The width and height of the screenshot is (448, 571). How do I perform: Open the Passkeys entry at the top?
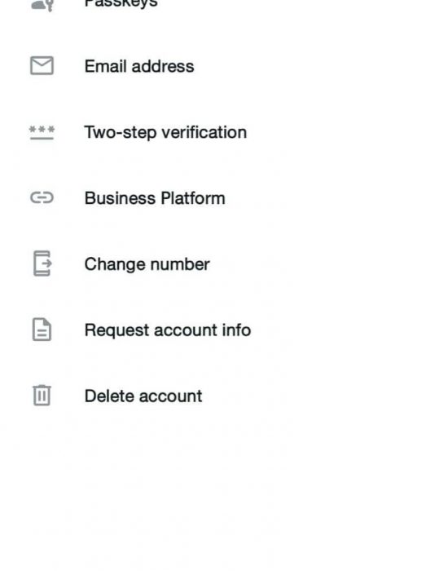click(x=224, y=4)
